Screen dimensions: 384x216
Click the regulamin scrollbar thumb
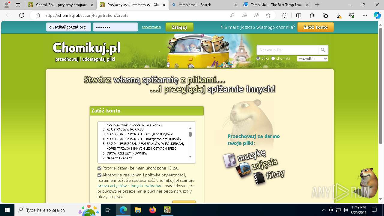[190, 134]
